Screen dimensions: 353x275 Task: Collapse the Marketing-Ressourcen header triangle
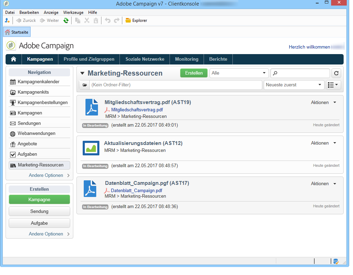(x=82, y=73)
